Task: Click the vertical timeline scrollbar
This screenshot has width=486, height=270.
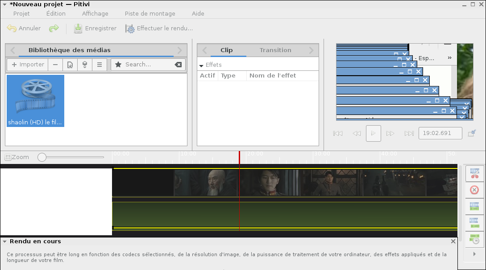Action: 460,204
